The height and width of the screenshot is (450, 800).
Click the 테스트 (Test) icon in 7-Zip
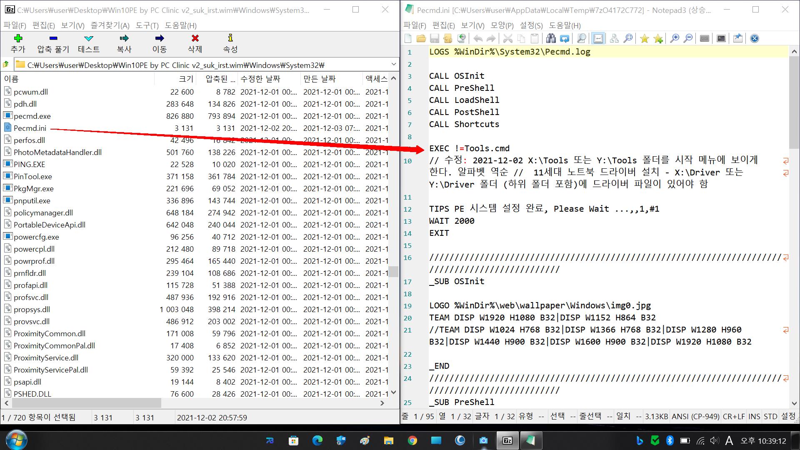(x=89, y=38)
